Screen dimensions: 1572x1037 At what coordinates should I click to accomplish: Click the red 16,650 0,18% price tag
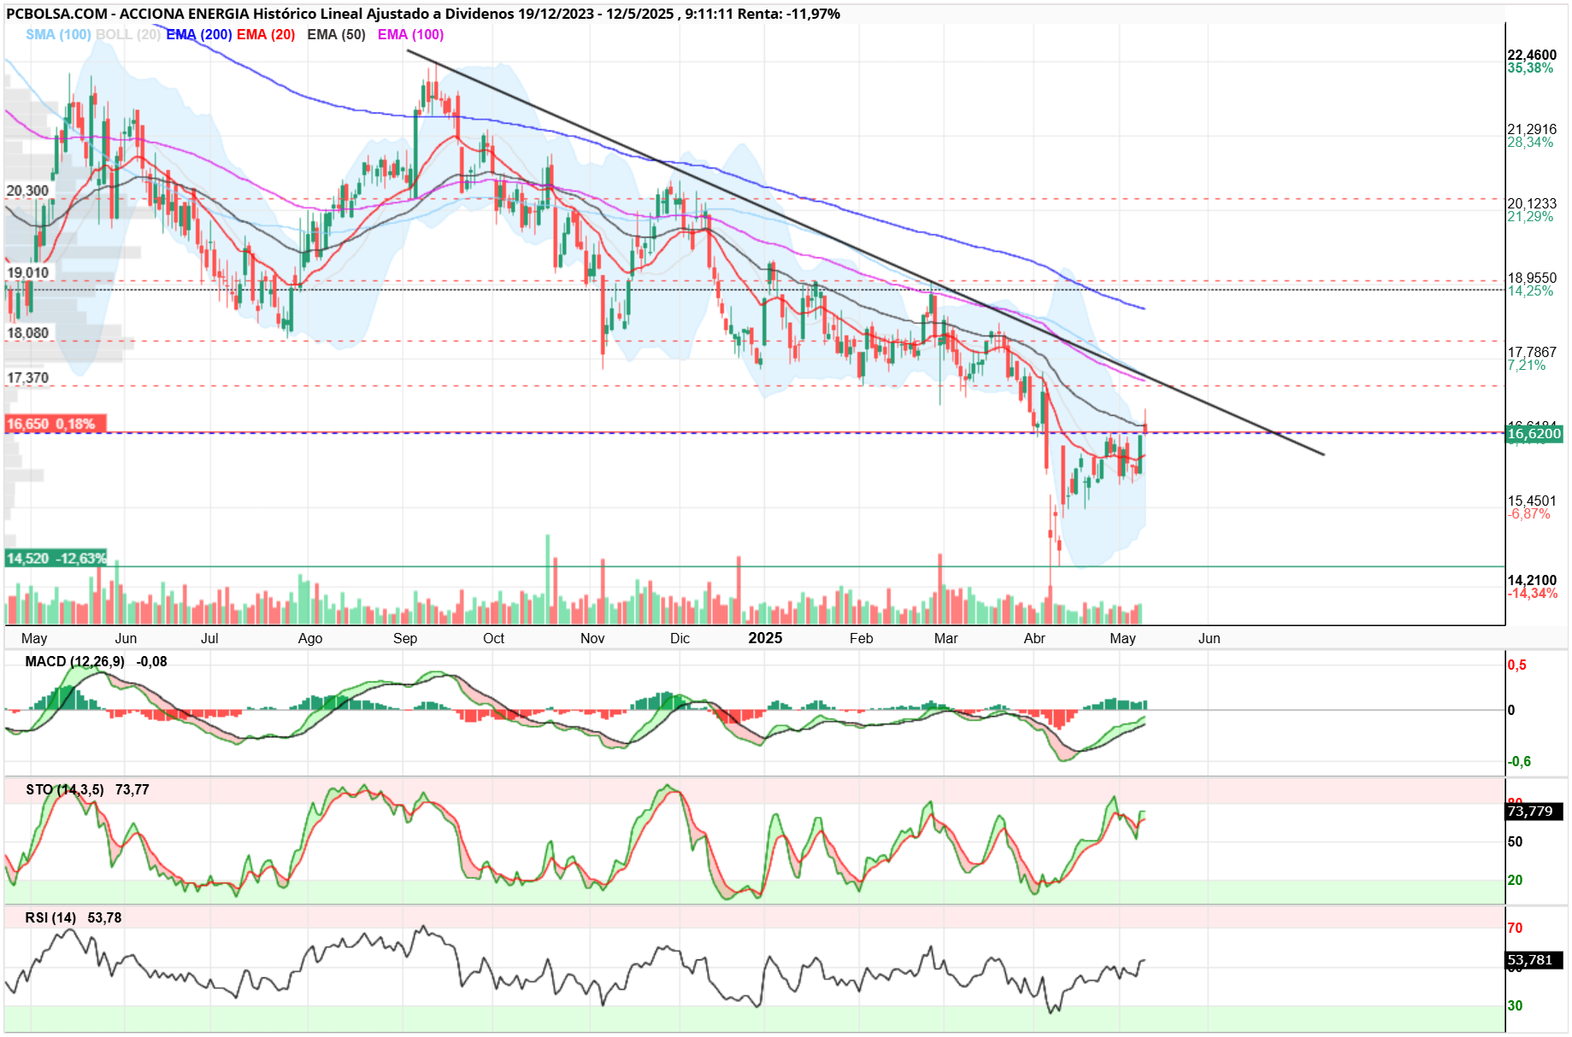point(56,424)
